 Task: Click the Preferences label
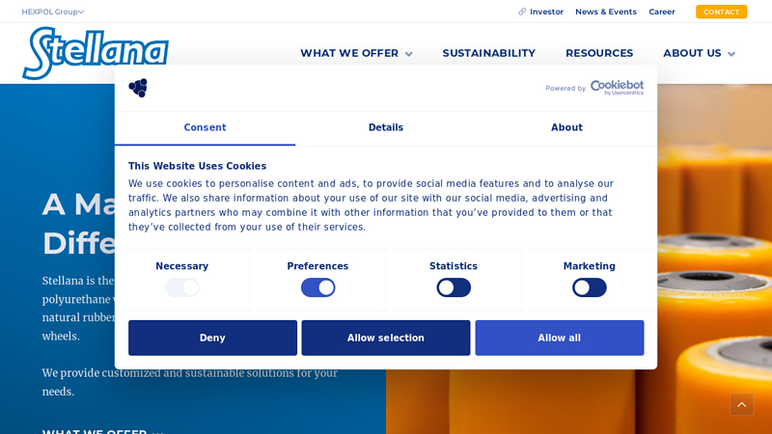(x=318, y=266)
